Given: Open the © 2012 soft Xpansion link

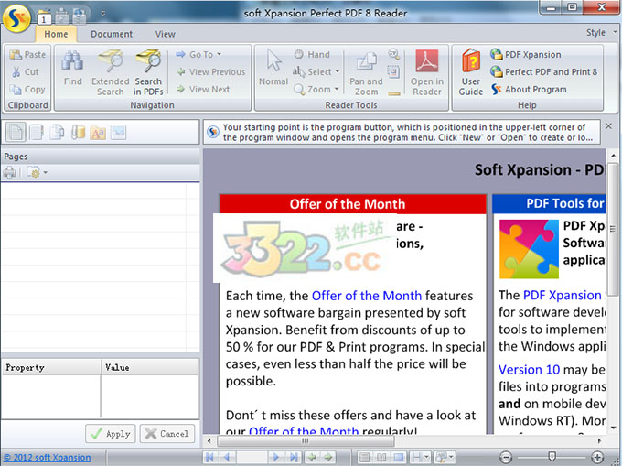Looking at the screenshot, I should click(x=48, y=457).
